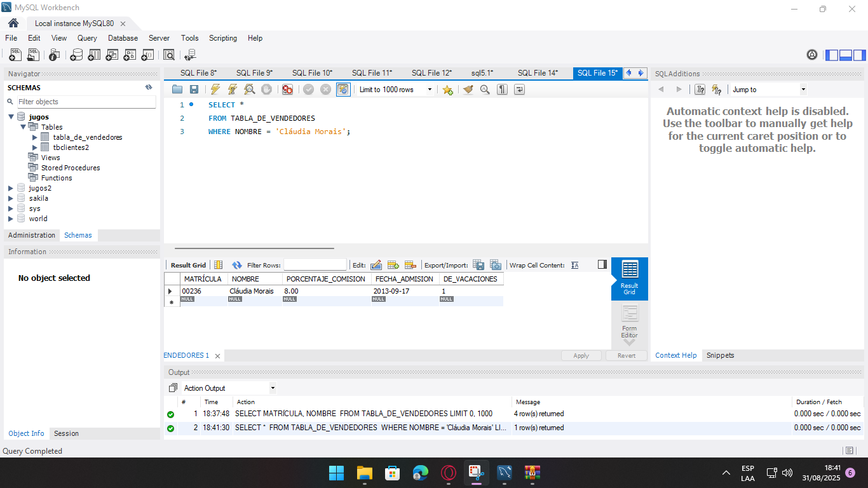
Task: Open Workbench preferences gear icon
Action: point(812,55)
